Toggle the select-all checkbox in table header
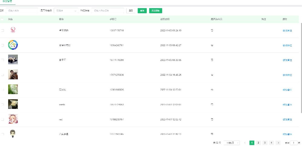Screen dimensions: 302x146 [3, 19]
